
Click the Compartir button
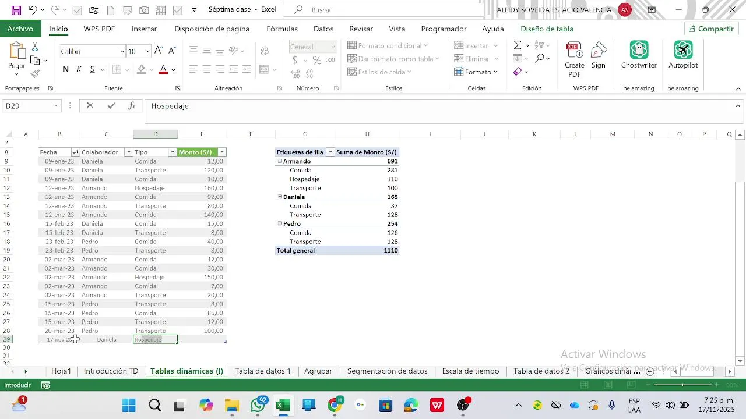tap(711, 29)
